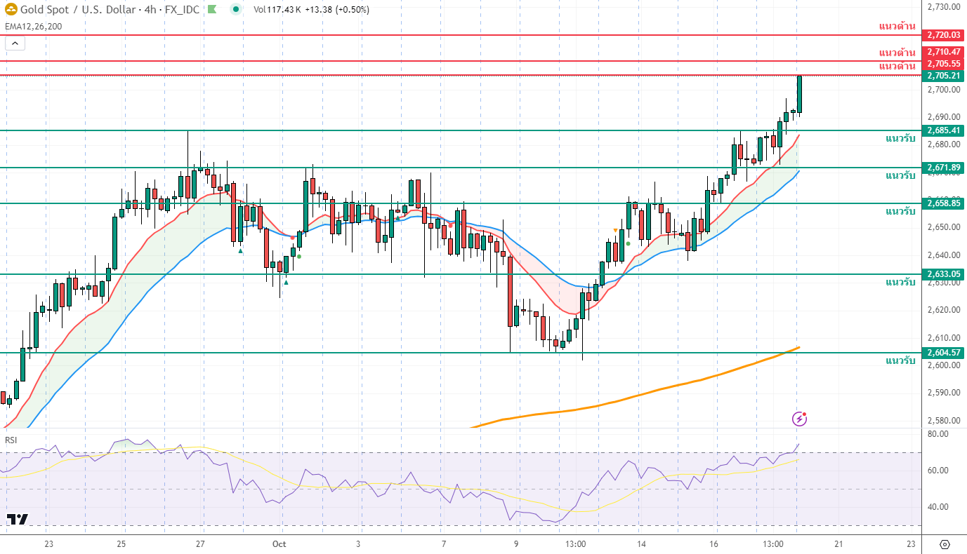
Task: Click the 2,620.00 price scale value
Action: (943, 310)
